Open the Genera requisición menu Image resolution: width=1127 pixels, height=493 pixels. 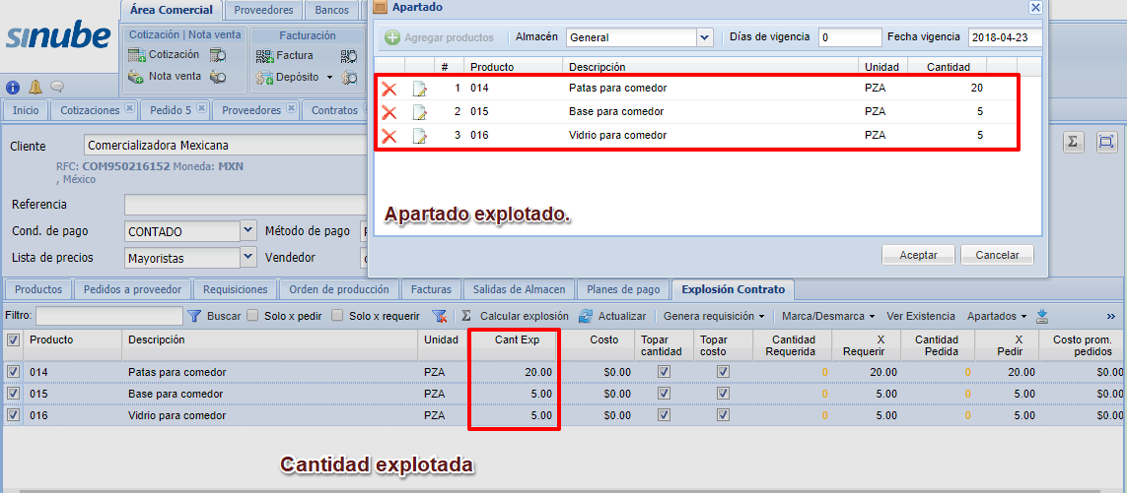[714, 316]
